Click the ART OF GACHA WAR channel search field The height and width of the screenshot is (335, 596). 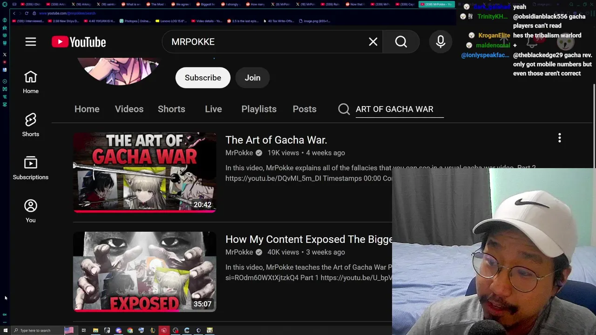(400, 109)
